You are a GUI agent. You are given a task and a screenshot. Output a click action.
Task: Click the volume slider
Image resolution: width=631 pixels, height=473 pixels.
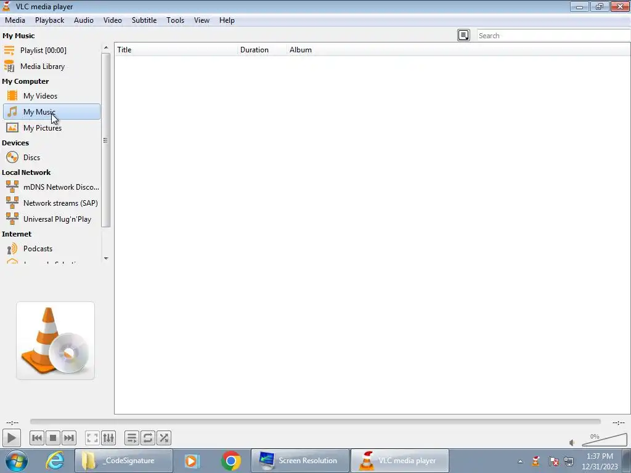[605, 440]
